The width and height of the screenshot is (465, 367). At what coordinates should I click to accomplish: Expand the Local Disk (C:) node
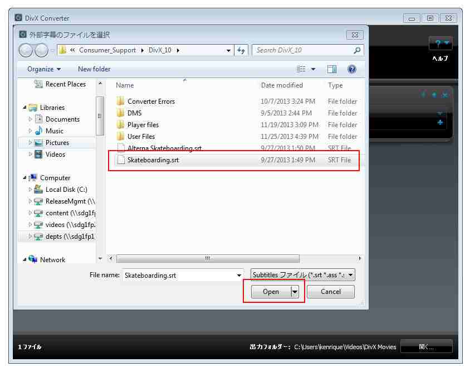click(x=30, y=190)
